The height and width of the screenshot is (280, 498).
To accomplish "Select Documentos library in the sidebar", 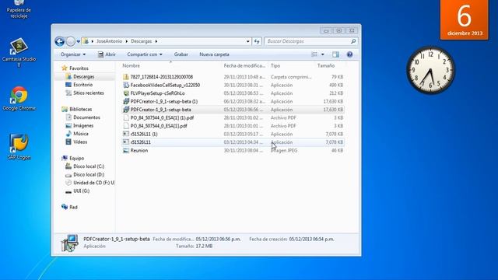I will (86, 117).
